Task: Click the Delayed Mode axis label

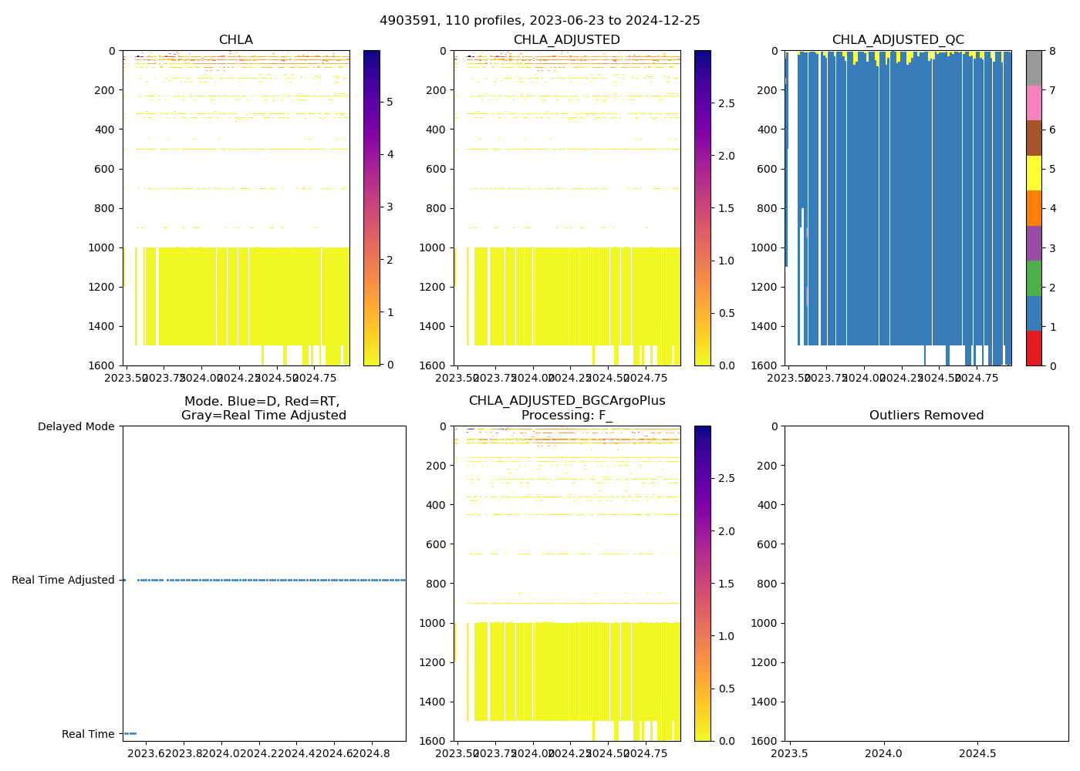Action: [76, 426]
